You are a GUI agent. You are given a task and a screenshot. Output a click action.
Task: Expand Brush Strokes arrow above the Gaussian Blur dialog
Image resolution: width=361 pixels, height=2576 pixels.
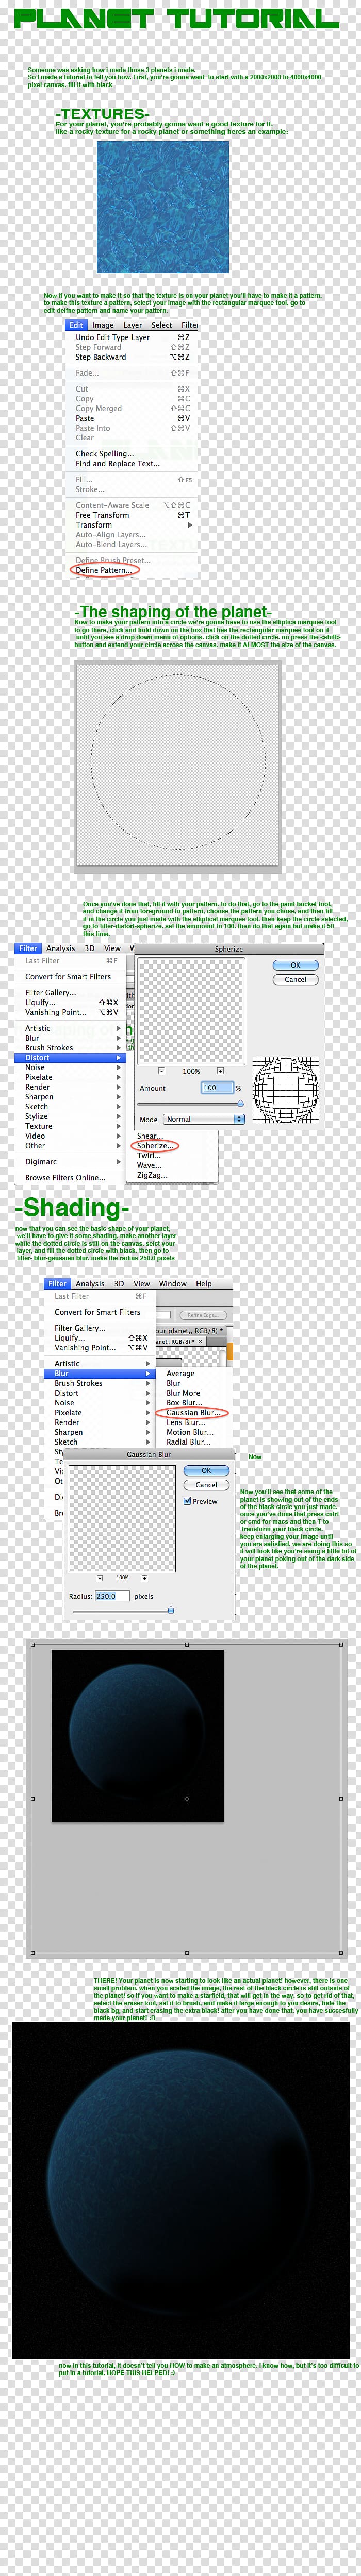click(148, 1383)
